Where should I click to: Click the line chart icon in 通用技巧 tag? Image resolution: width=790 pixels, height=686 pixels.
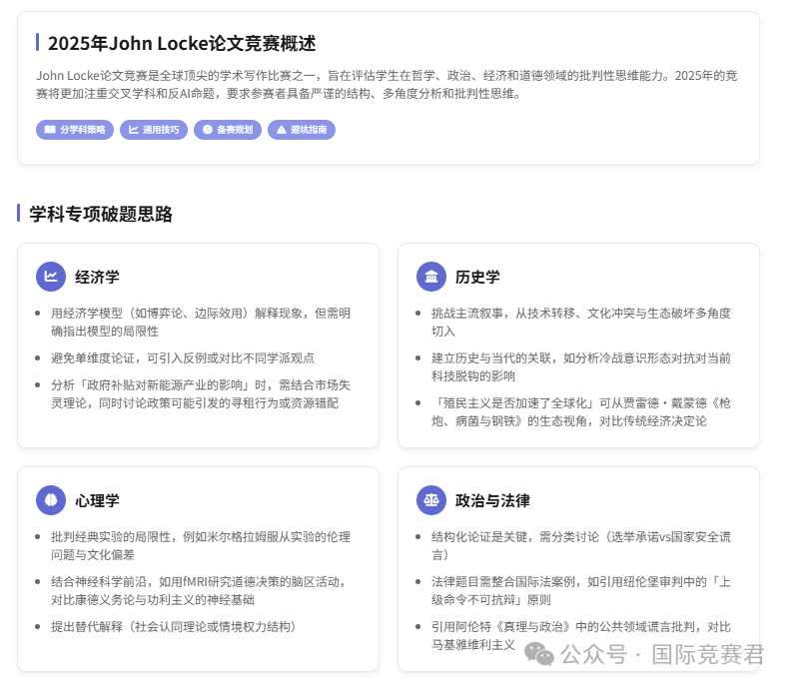(134, 130)
